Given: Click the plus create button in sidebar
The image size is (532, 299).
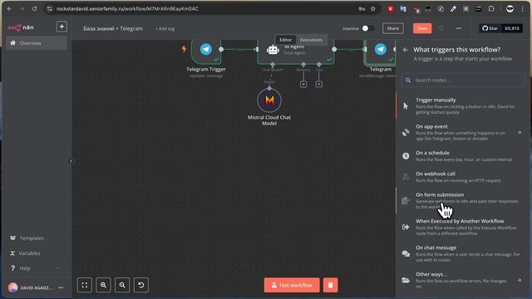Looking at the screenshot, I should coord(62,27).
